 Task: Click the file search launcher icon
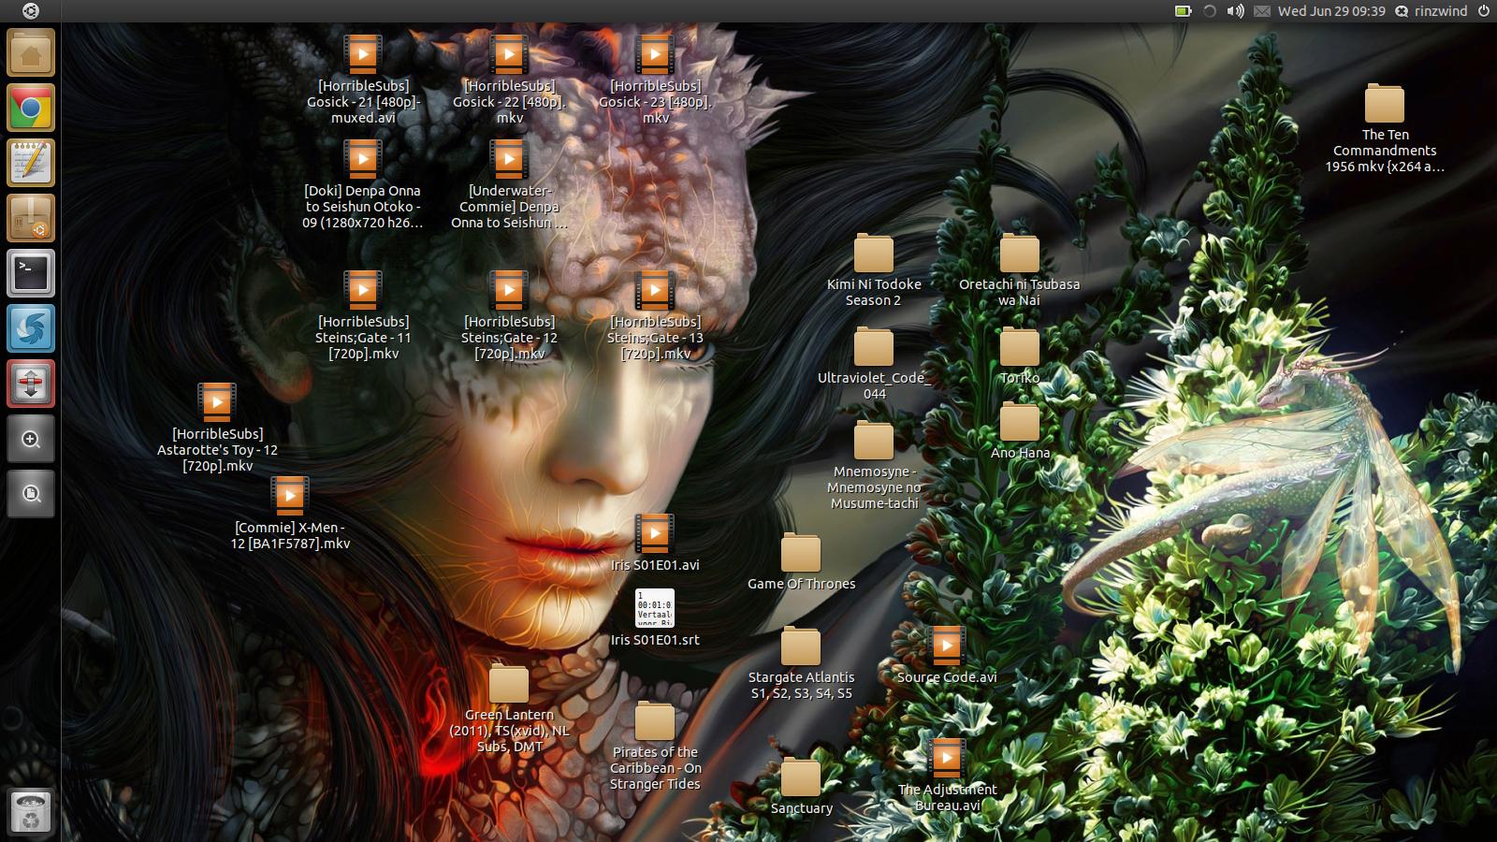(x=31, y=494)
